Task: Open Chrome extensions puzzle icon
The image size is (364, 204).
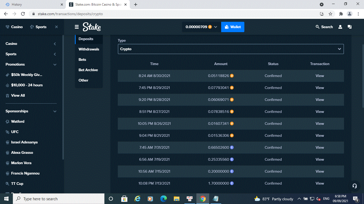Action: click(341, 14)
